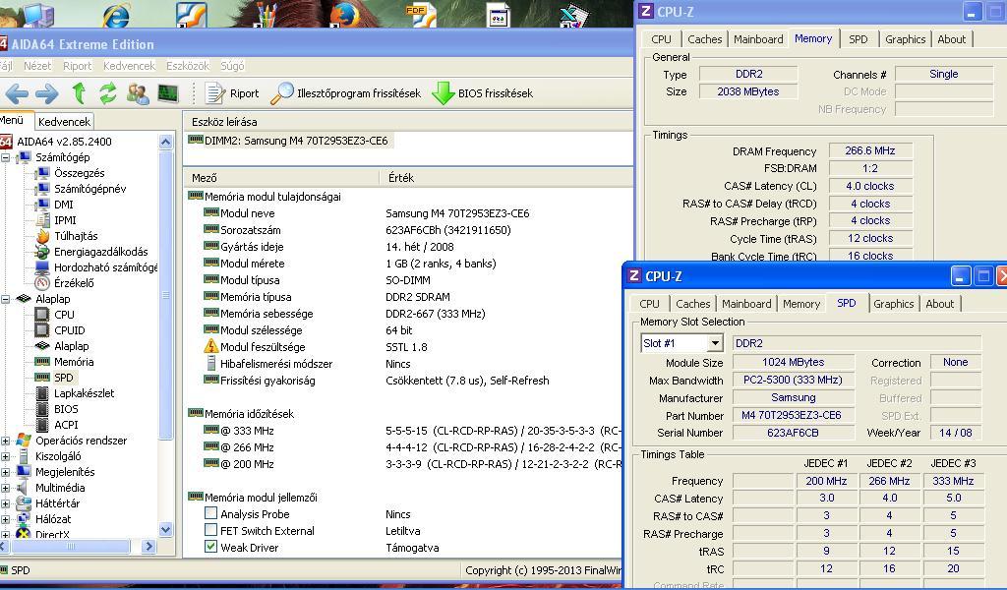Open the Riport menu in menu bar

[77, 66]
